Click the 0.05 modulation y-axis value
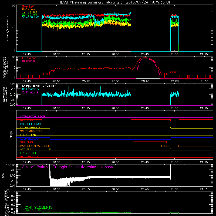The width and height of the screenshot is (216, 216). 12,100
